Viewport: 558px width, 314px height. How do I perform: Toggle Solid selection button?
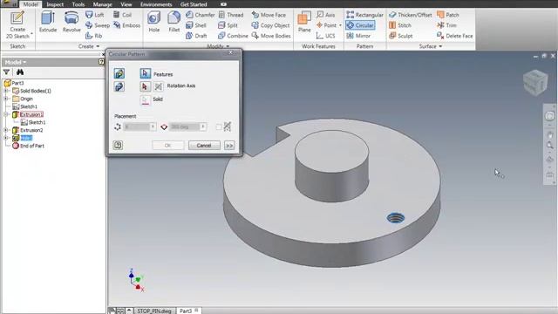146,99
